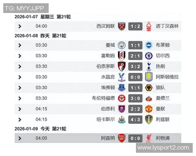Click the Wolves crest icon

tap(149, 87)
